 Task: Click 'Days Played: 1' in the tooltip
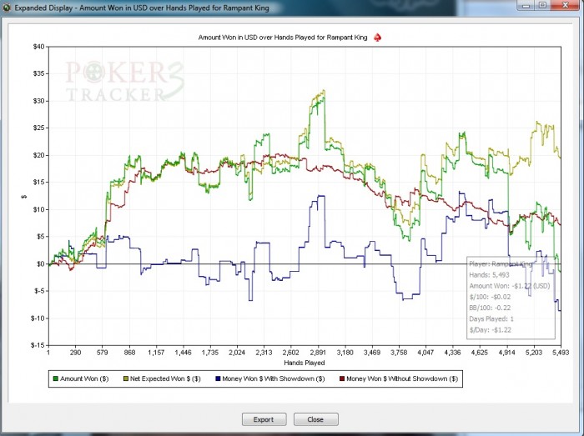(x=491, y=318)
